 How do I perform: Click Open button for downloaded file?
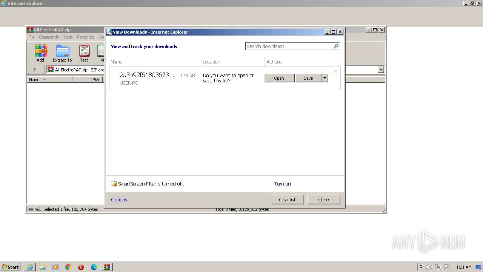(279, 78)
